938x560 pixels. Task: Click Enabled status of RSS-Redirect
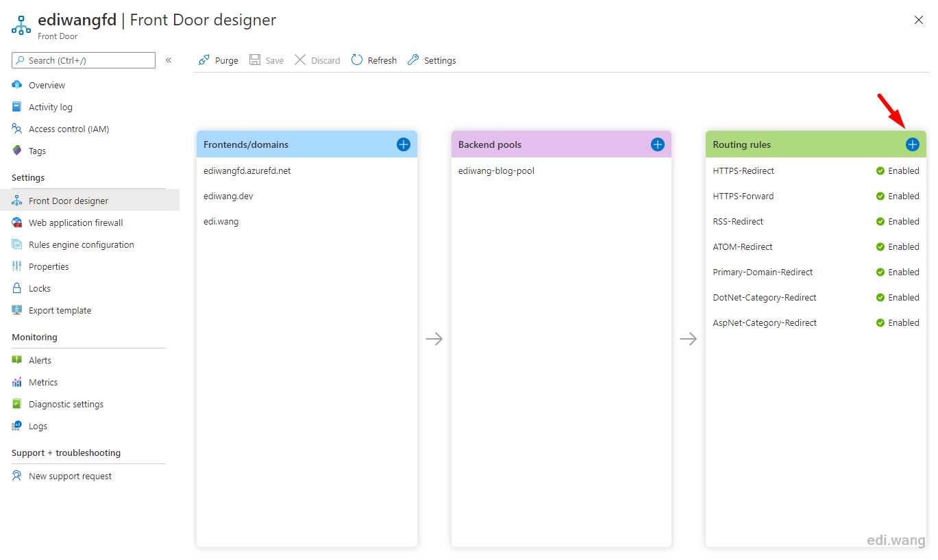pos(904,221)
